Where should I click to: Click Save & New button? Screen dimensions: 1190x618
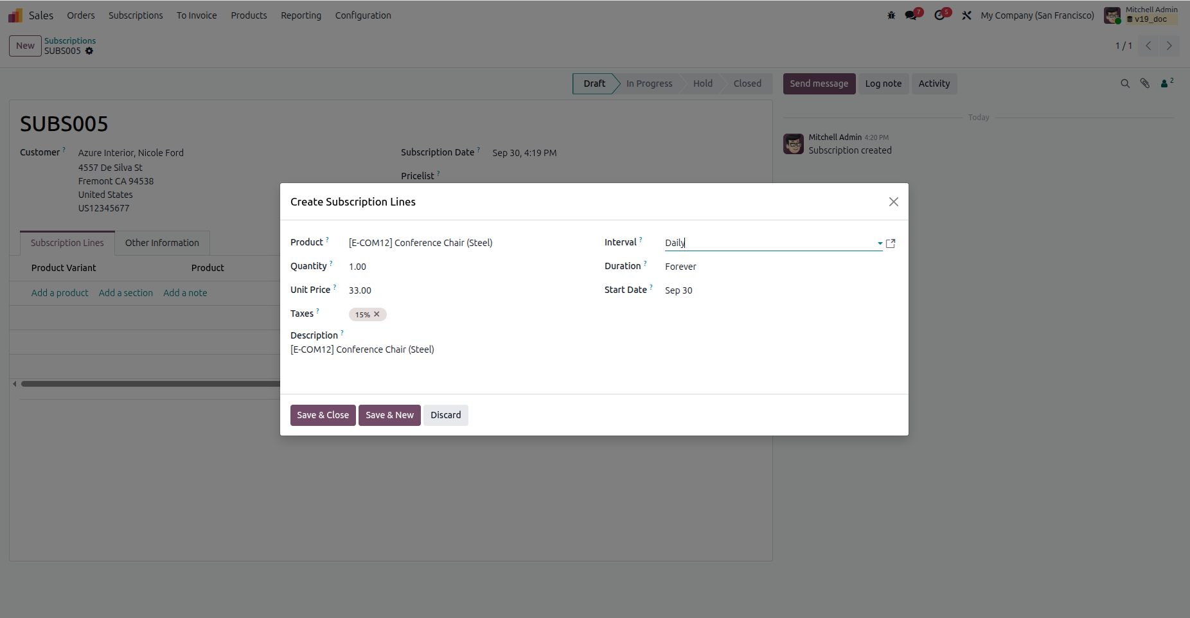(x=389, y=415)
